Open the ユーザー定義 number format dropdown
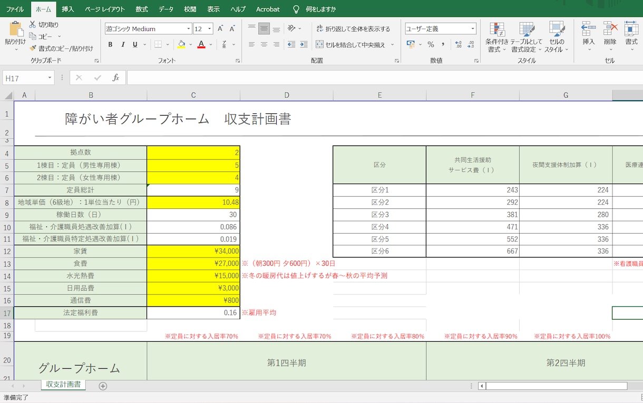The height and width of the screenshot is (403, 643). pos(473,29)
